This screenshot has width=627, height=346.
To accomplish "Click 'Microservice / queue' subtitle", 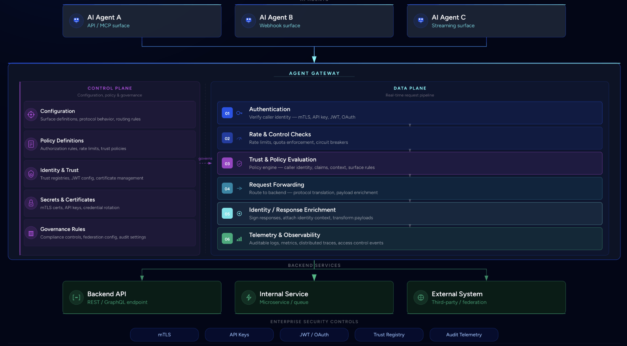I will tap(284, 302).
